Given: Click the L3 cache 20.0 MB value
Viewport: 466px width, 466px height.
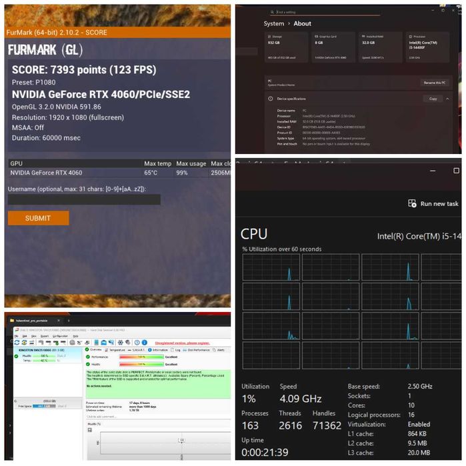Looking at the screenshot, I should [x=419, y=453].
